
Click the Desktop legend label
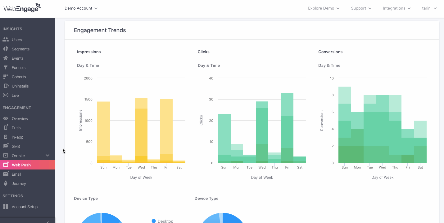point(165,221)
